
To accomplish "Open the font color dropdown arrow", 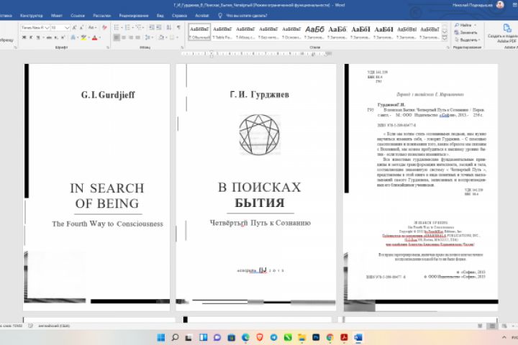I will 100,37.
